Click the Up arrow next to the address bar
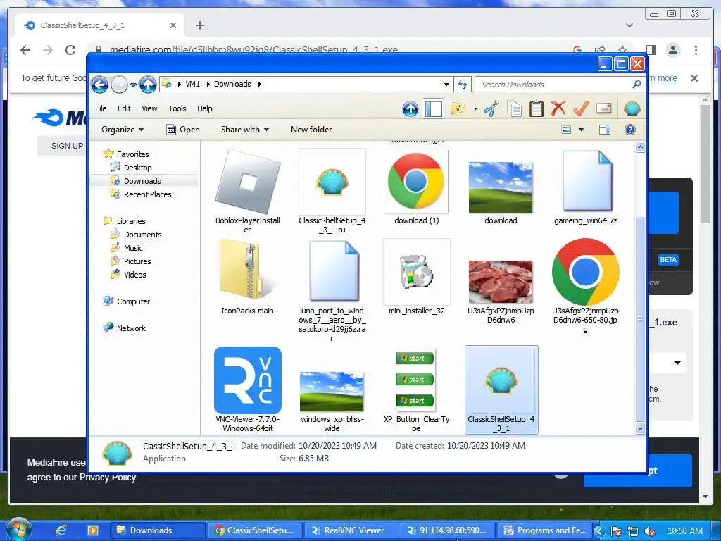 148,85
